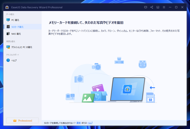This screenshot has height=129, width=190.
Task: Minimize the EaseUS window
Action: point(170,7)
